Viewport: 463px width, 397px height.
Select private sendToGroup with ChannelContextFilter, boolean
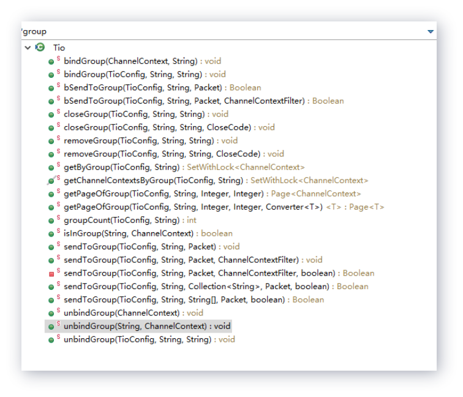(x=219, y=273)
